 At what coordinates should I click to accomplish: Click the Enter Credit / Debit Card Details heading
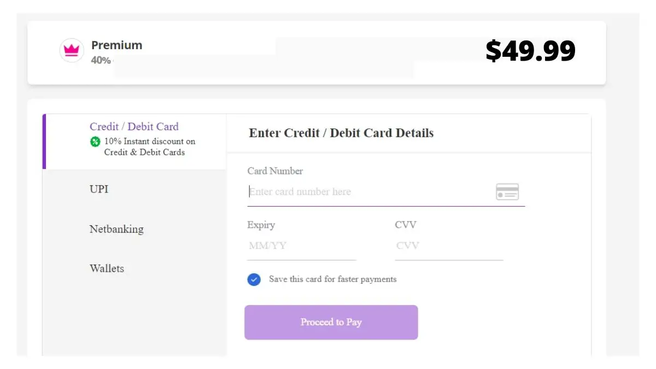pos(341,133)
